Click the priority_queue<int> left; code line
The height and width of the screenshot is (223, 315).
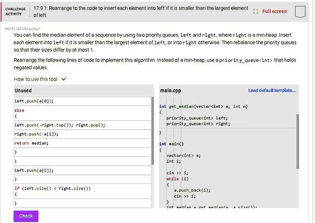[x=197, y=118]
